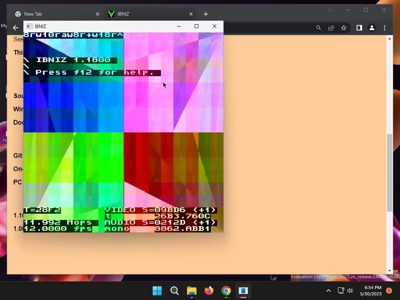Close the New Tab browser tab

[97, 14]
